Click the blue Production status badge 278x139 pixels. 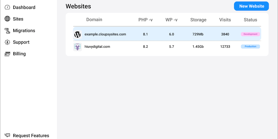point(250,47)
